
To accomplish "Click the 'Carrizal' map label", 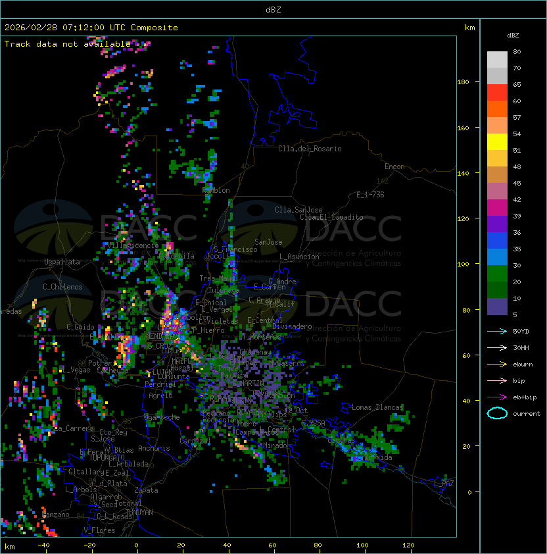I will point(195,441).
